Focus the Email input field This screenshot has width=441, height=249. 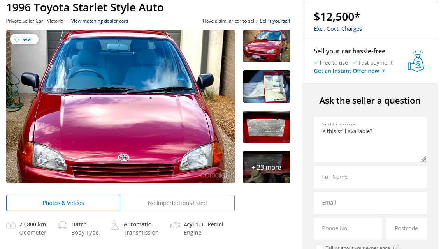coord(370,203)
